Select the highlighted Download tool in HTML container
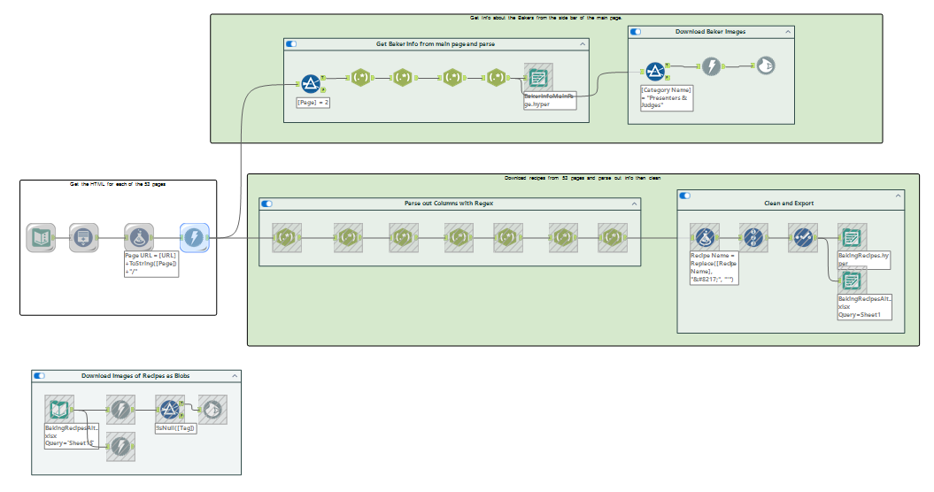The height and width of the screenshot is (492, 934). pyautogui.click(x=194, y=238)
